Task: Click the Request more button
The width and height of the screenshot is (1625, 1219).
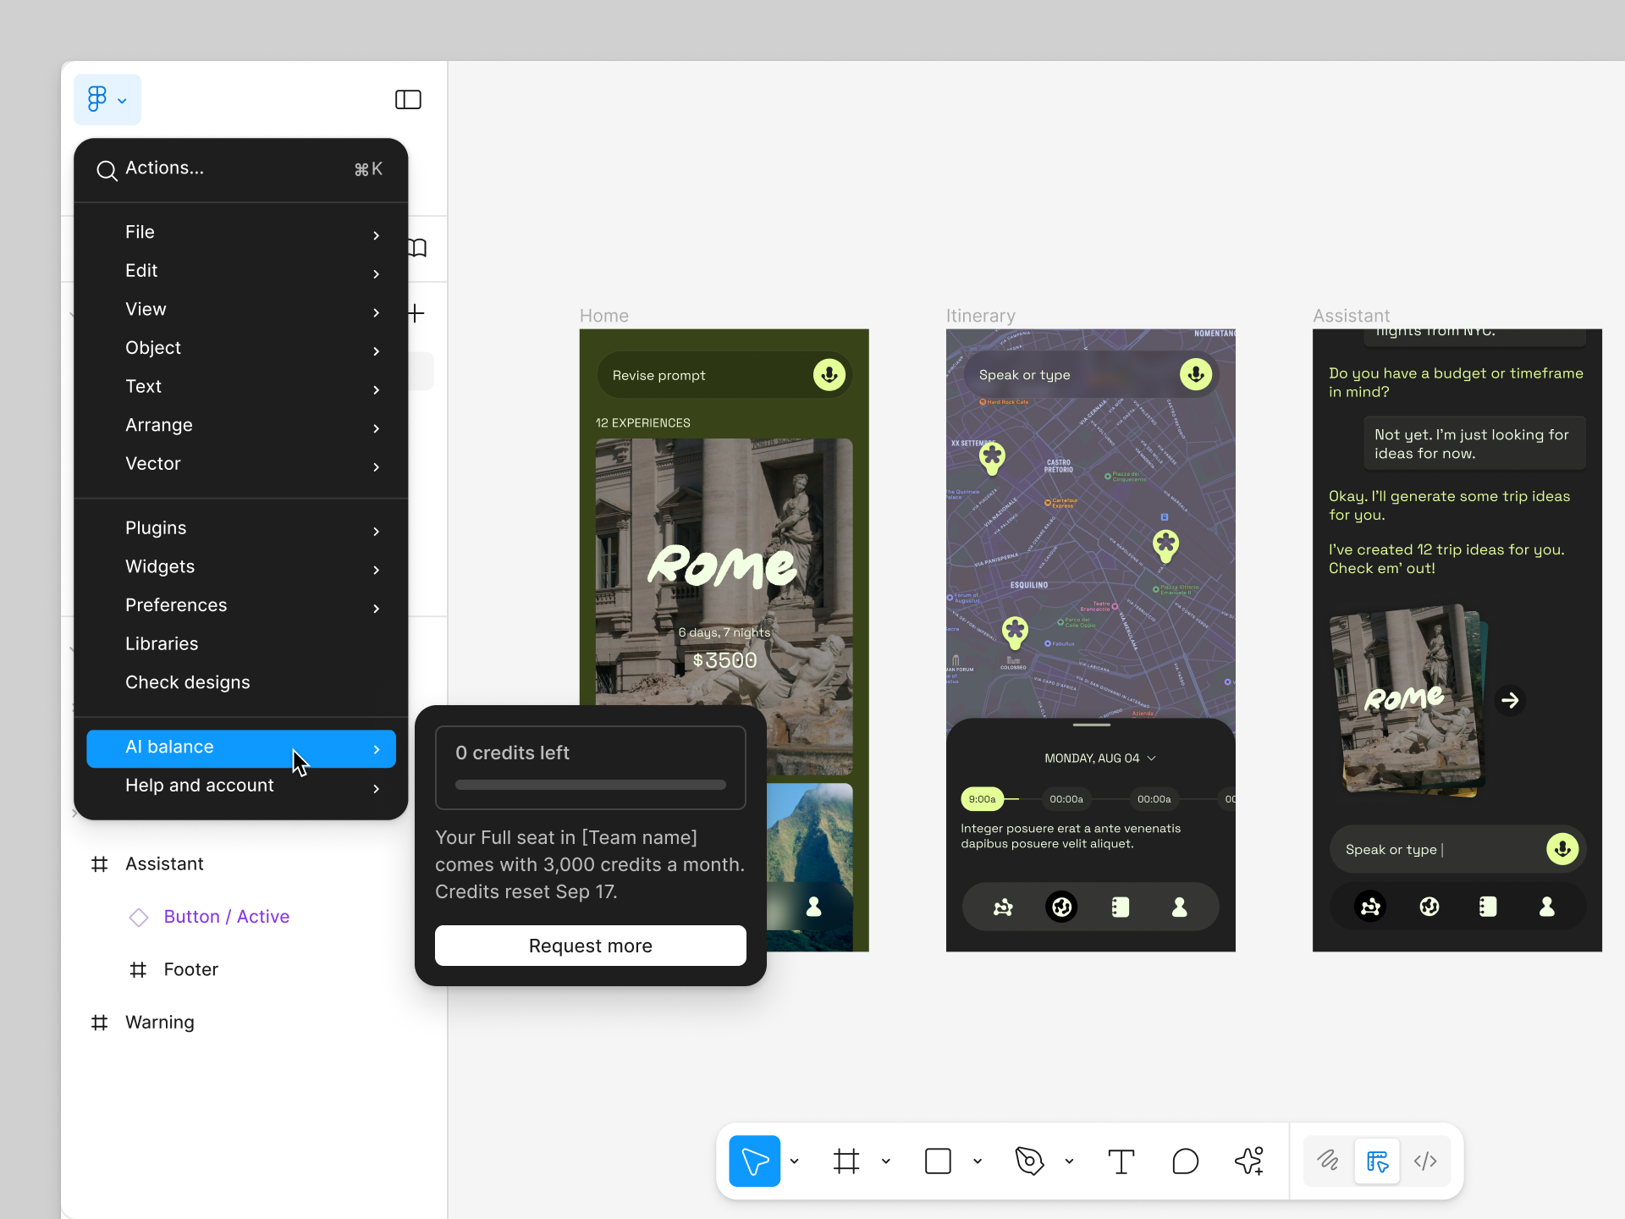Action: (590, 946)
